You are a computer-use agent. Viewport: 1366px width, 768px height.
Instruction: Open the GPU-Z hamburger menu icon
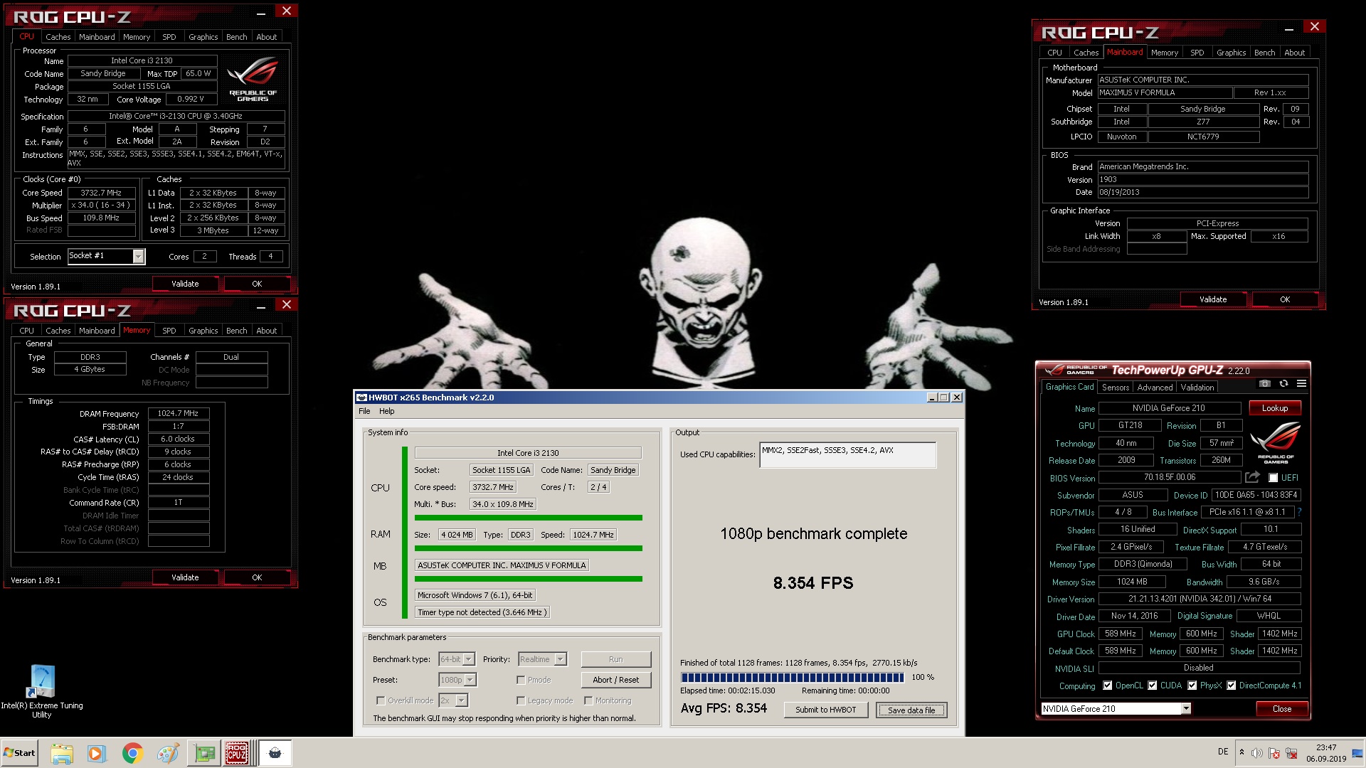[x=1301, y=384]
